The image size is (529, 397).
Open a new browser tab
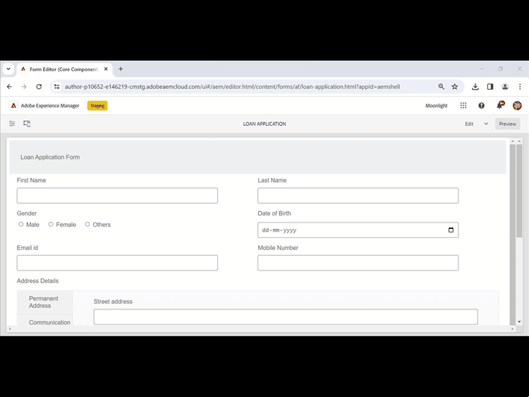coord(121,69)
